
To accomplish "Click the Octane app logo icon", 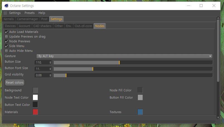I will point(6,6).
